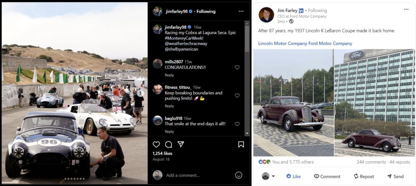Save Instagram post with bookmark icon
This screenshot has height=186, width=416.
[x=241, y=144]
